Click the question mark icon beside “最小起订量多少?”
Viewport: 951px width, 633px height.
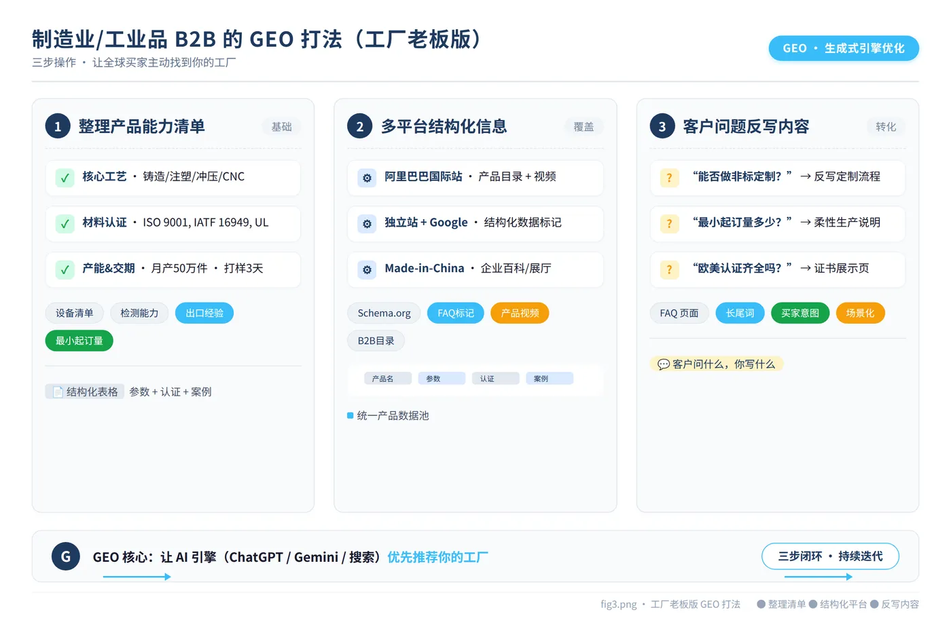click(x=669, y=224)
